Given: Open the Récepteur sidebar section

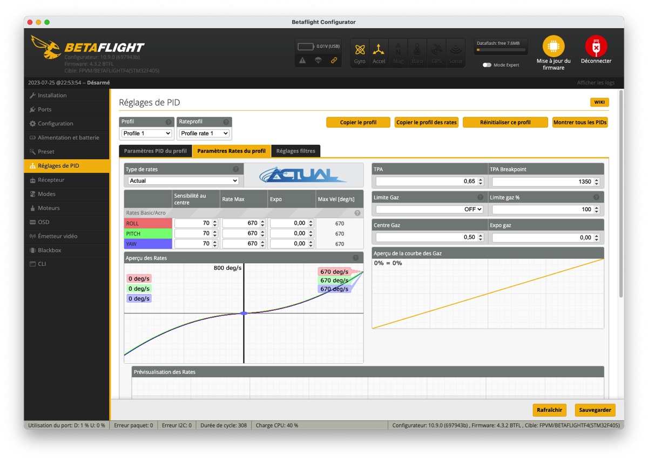Looking at the screenshot, I should (66, 180).
